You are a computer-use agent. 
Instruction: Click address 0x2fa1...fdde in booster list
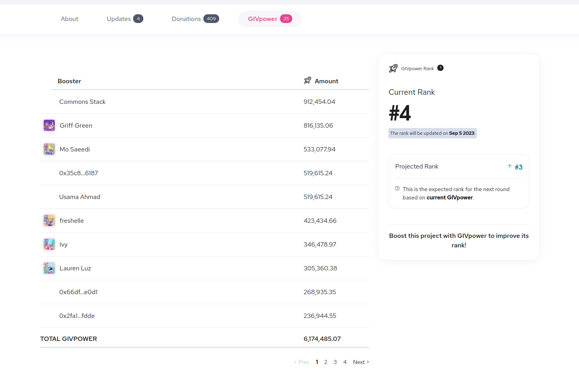pyautogui.click(x=77, y=316)
